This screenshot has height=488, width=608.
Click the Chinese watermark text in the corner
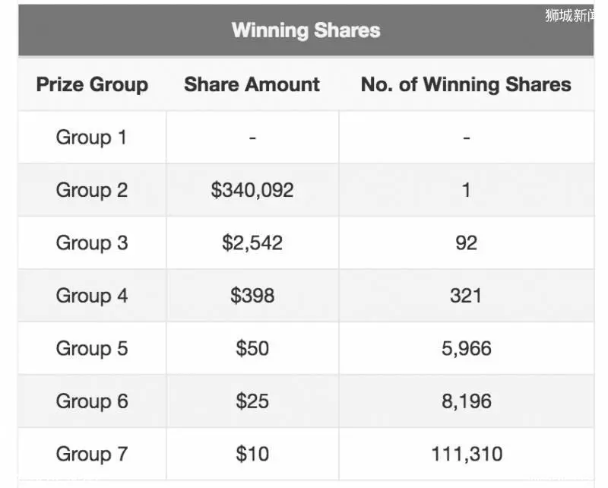click(569, 15)
